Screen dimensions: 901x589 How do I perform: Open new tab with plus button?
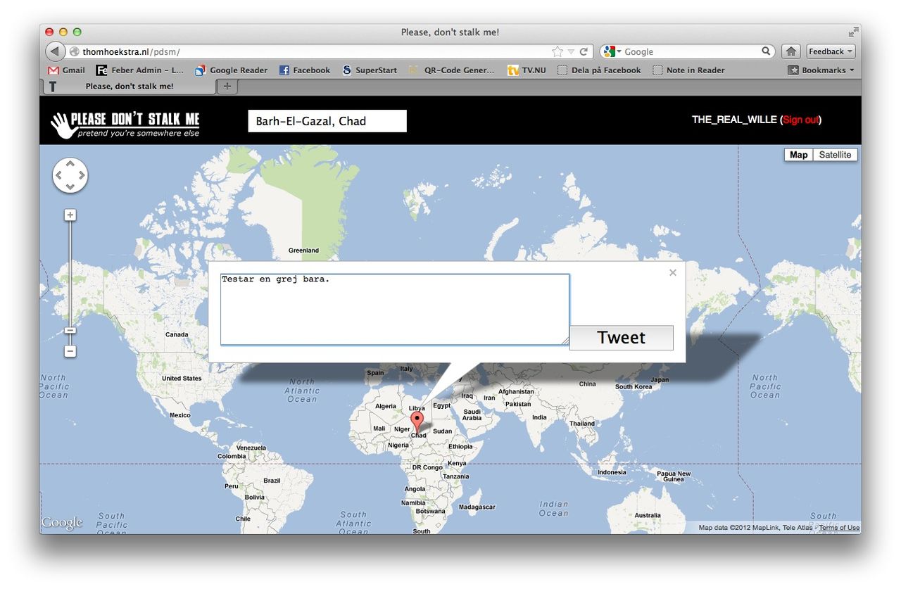click(227, 87)
